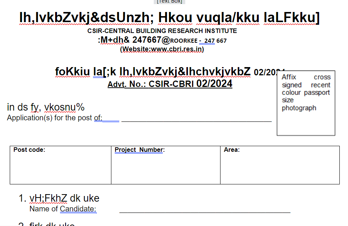This screenshot has width=348, height=226.
Task: Click the blank line after 'post of:'
Action: click(196, 121)
